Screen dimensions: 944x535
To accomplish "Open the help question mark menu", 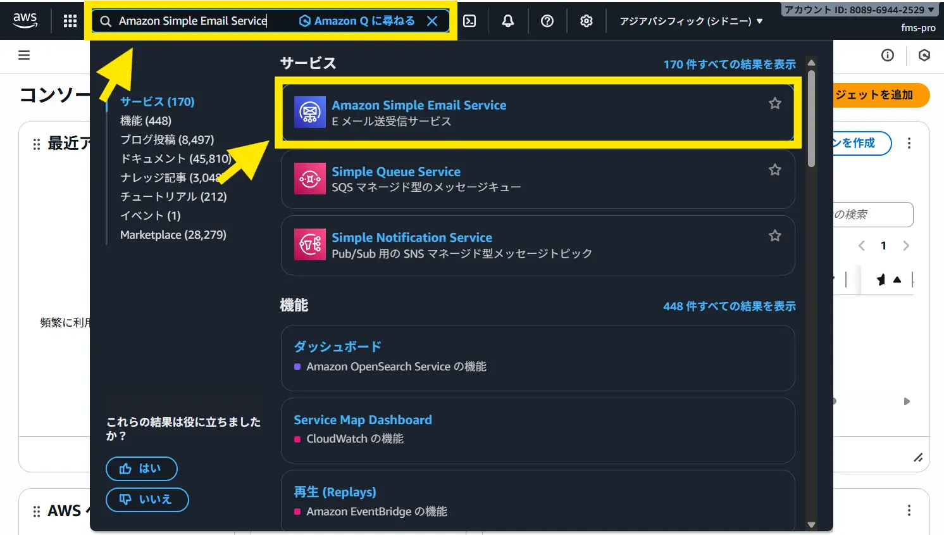I will point(547,21).
